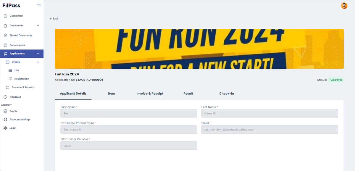This screenshot has width=355, height=171.
Task: Click the Legal scales icon
Action: coord(5,128)
